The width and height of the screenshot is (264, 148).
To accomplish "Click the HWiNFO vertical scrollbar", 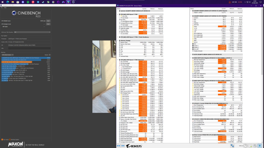I will point(262,42).
